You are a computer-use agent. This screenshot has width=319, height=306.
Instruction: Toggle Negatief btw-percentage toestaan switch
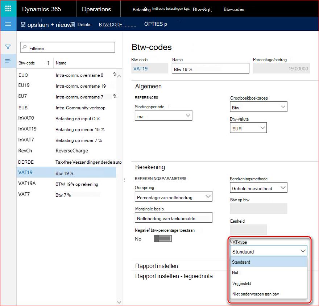(x=163, y=239)
